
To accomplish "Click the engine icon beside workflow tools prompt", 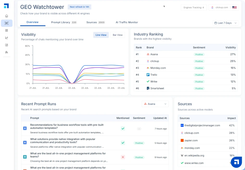I will (25, 128).
